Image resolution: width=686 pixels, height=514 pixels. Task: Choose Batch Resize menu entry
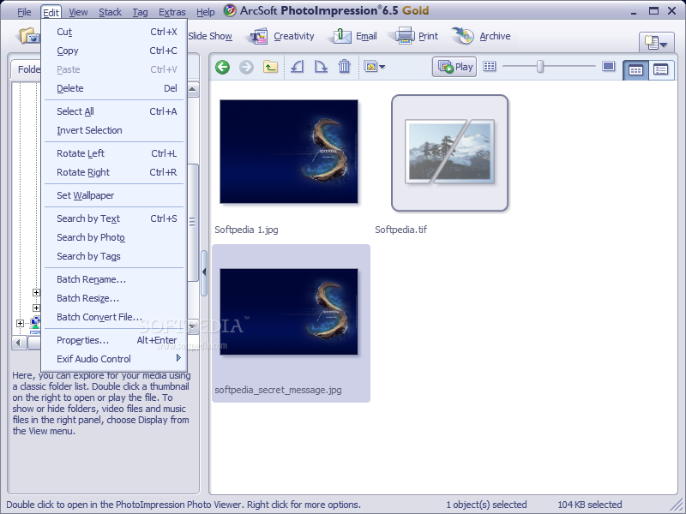point(115,298)
